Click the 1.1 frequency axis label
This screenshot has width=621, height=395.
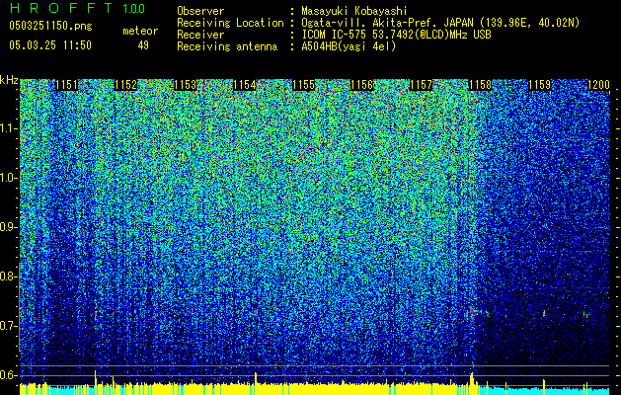coord(9,128)
